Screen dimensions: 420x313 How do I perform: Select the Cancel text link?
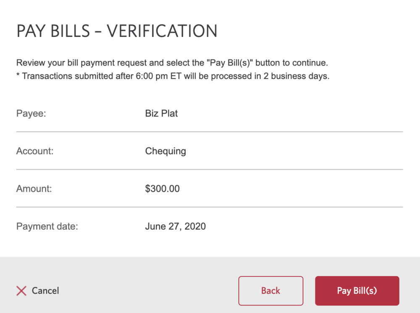point(45,291)
